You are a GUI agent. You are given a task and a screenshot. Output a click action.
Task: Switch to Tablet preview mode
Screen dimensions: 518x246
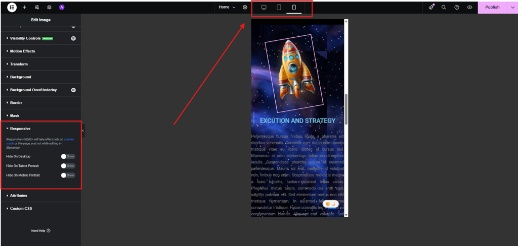click(279, 7)
